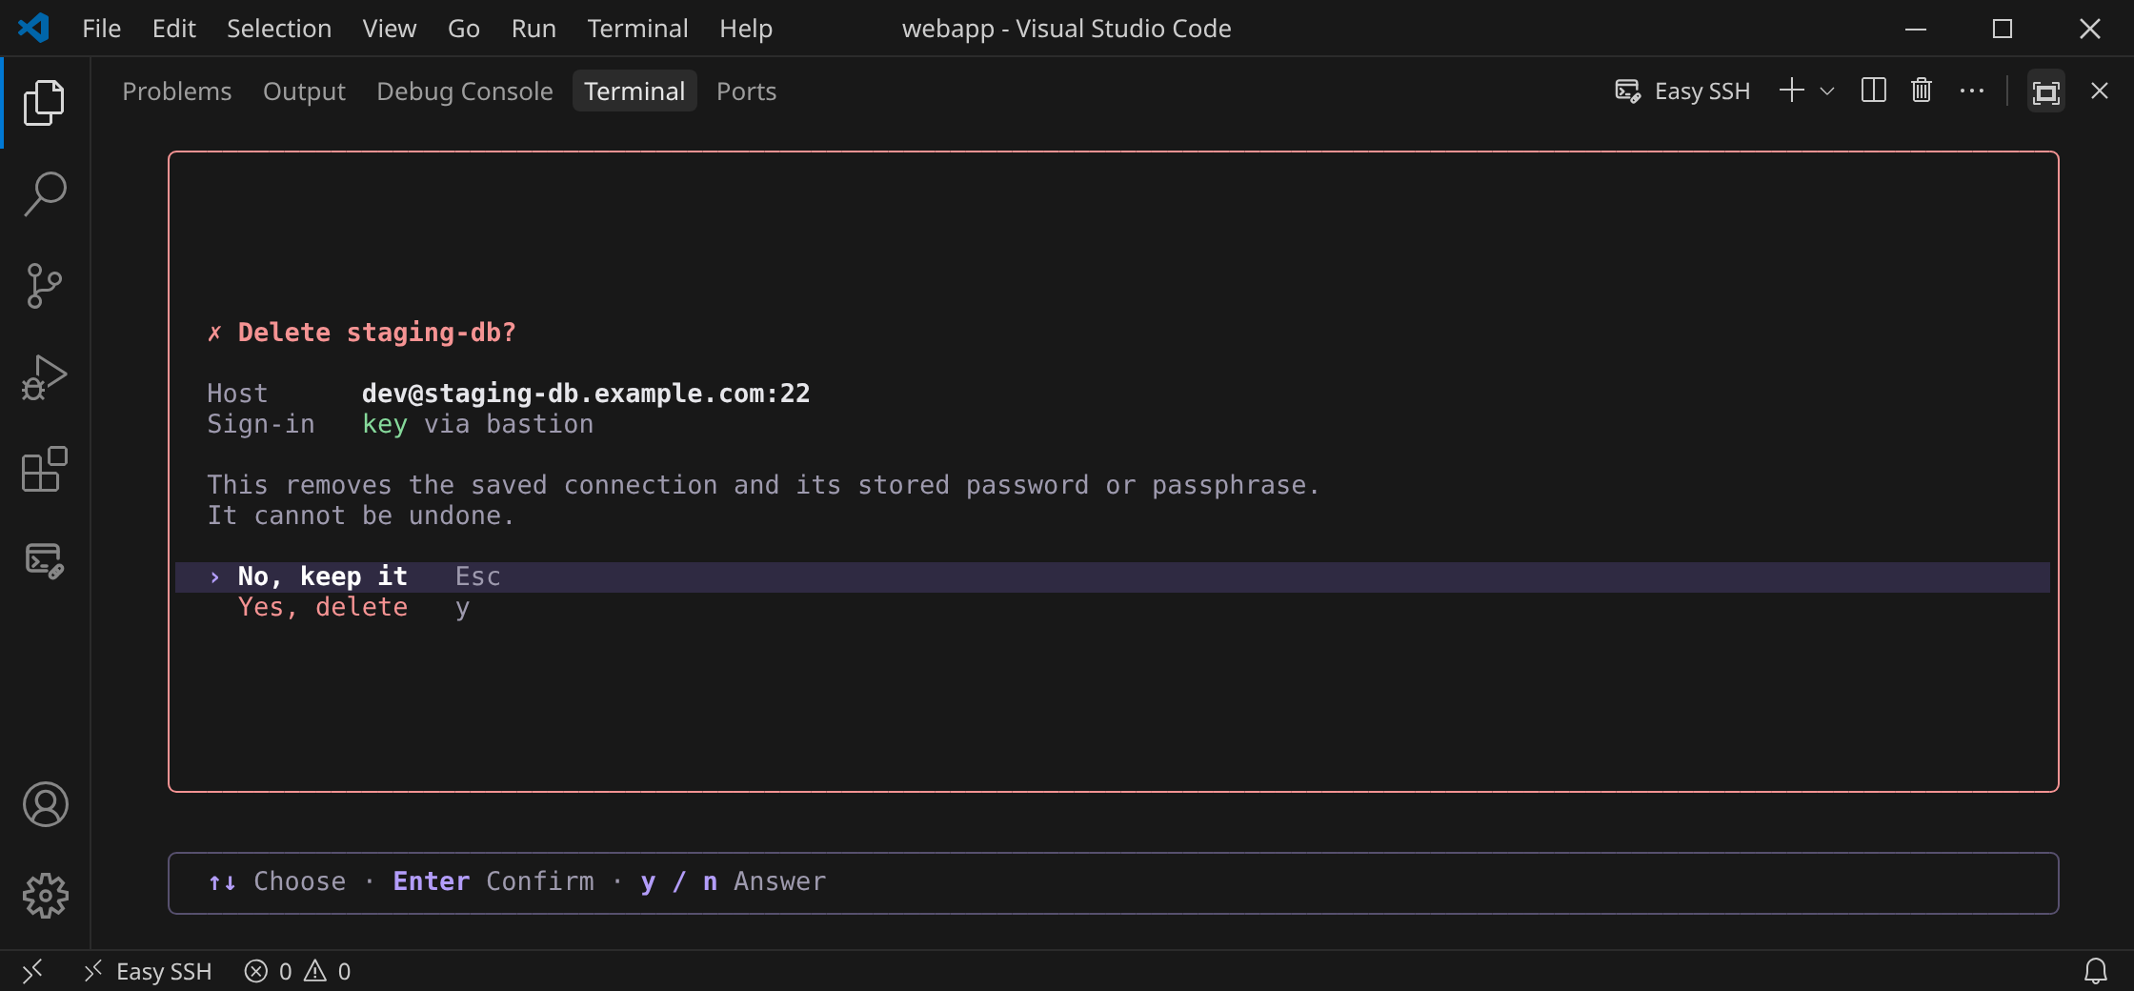
Task: Click the VS Code logo icon
Action: coord(34,28)
